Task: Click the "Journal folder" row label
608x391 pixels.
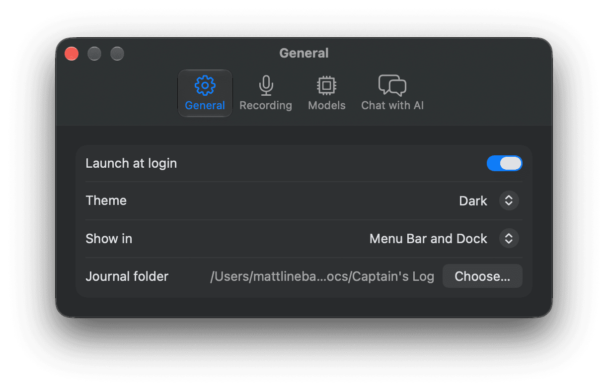Action: click(x=127, y=276)
